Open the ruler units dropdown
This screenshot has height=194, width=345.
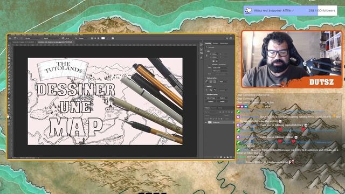pos(223,81)
